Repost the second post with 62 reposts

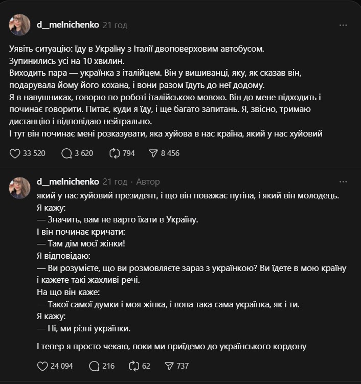pyautogui.click(x=134, y=366)
